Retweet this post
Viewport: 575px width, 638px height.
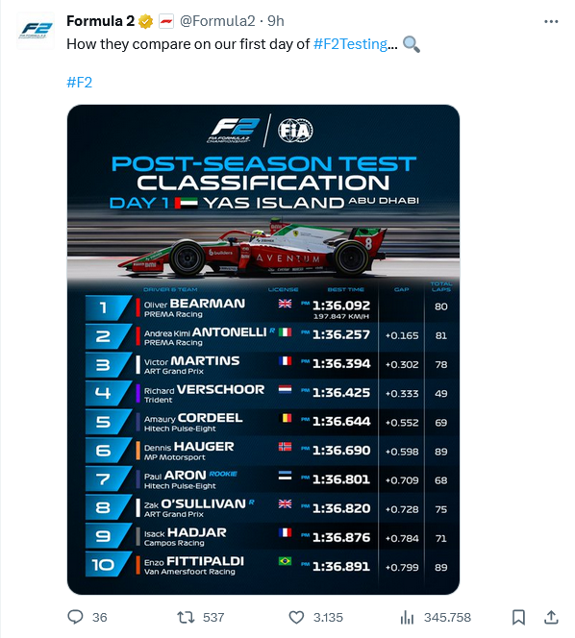(x=186, y=617)
